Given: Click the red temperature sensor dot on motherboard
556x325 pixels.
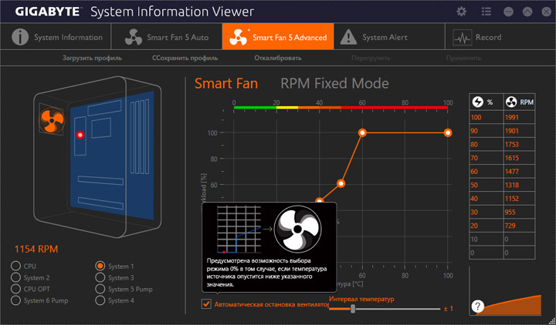Looking at the screenshot, I should coord(80,135).
